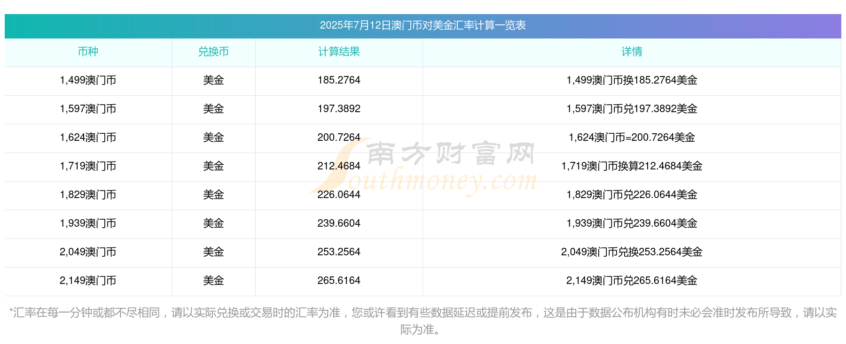Click the result value 200.7264
846x344 pixels.
[x=339, y=138]
